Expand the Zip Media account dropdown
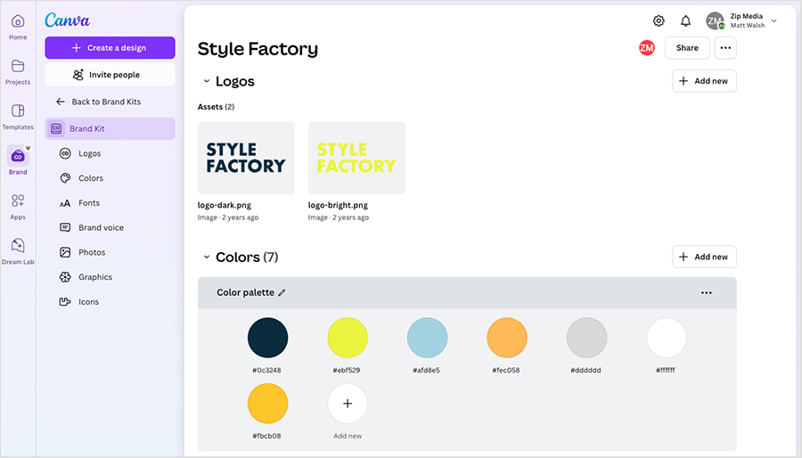The height and width of the screenshot is (458, 802). [x=773, y=21]
